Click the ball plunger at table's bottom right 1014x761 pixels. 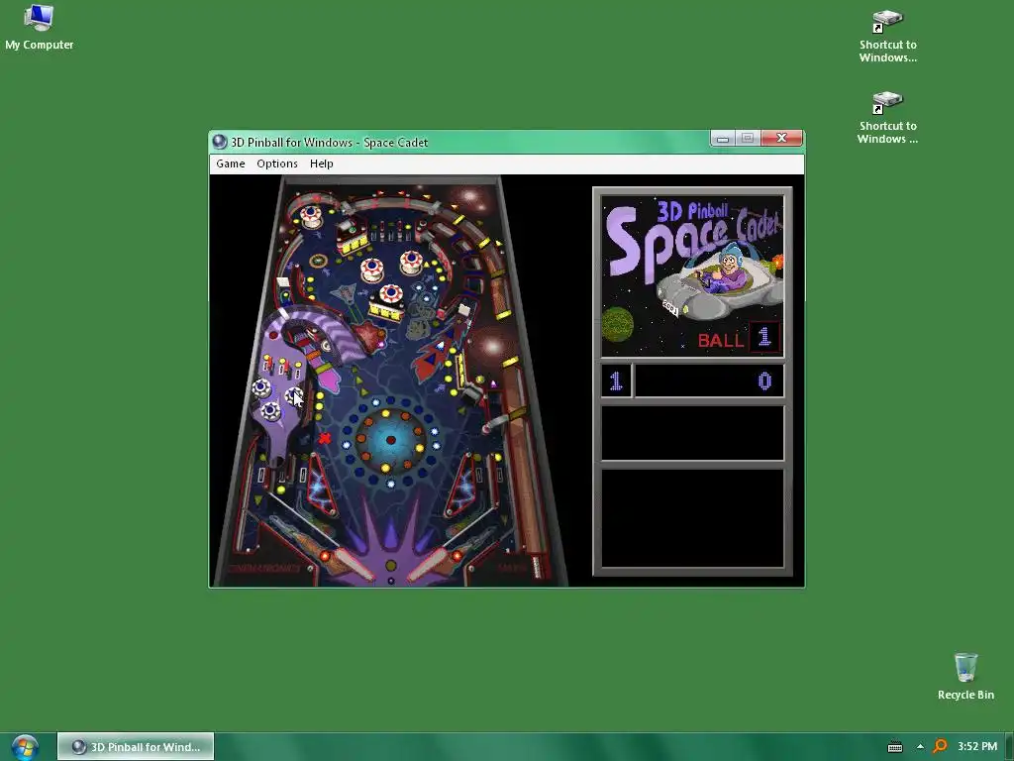[536, 567]
